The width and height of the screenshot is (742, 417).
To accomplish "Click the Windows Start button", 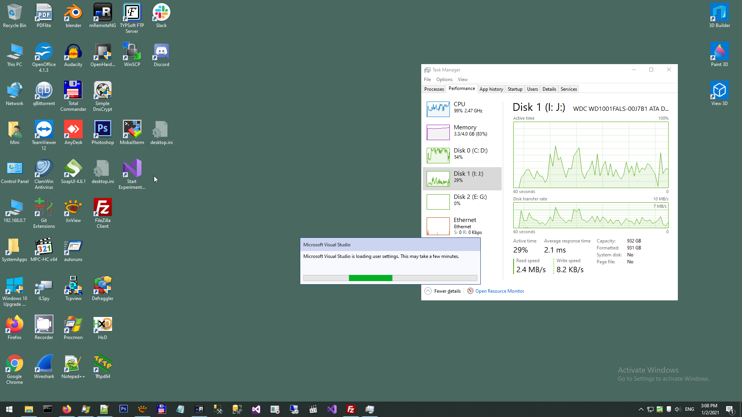I will [9, 409].
